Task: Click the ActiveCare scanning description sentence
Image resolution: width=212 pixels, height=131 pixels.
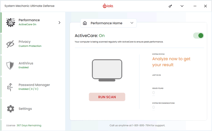Action: [119, 42]
